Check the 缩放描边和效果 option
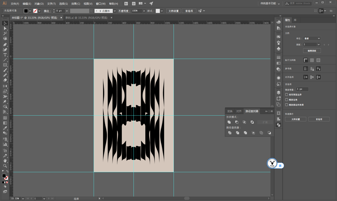This screenshot has width=337, height=201. pos(287,105)
